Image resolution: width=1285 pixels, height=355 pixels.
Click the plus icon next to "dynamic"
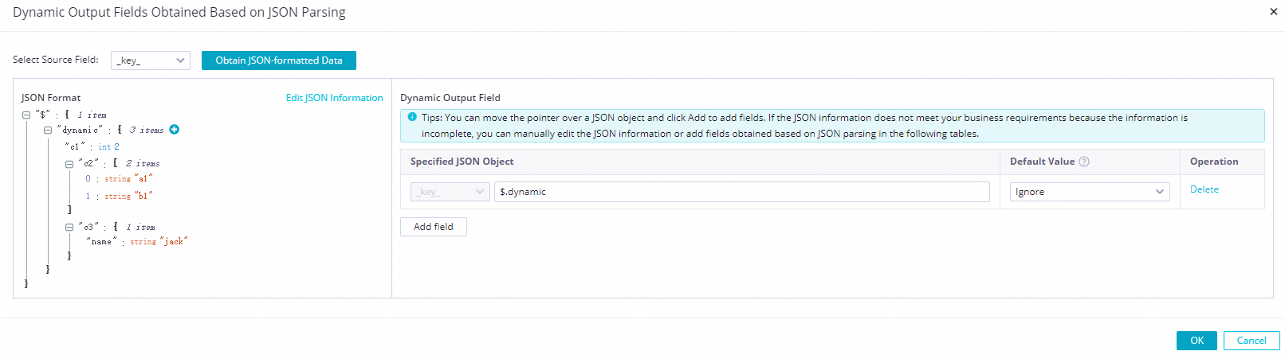click(x=175, y=130)
